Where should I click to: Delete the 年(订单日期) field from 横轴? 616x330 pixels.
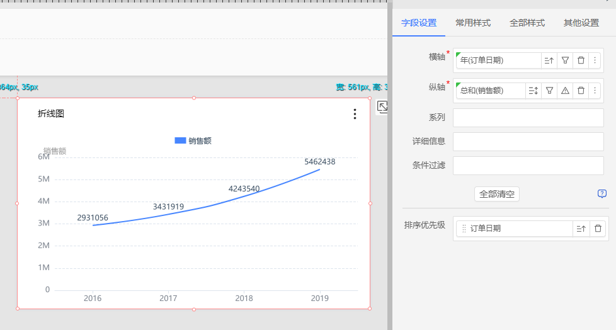pos(581,60)
